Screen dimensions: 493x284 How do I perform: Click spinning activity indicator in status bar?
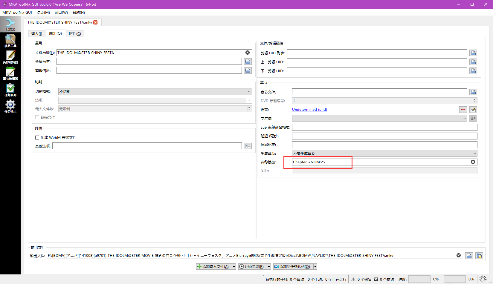[x=483, y=279]
